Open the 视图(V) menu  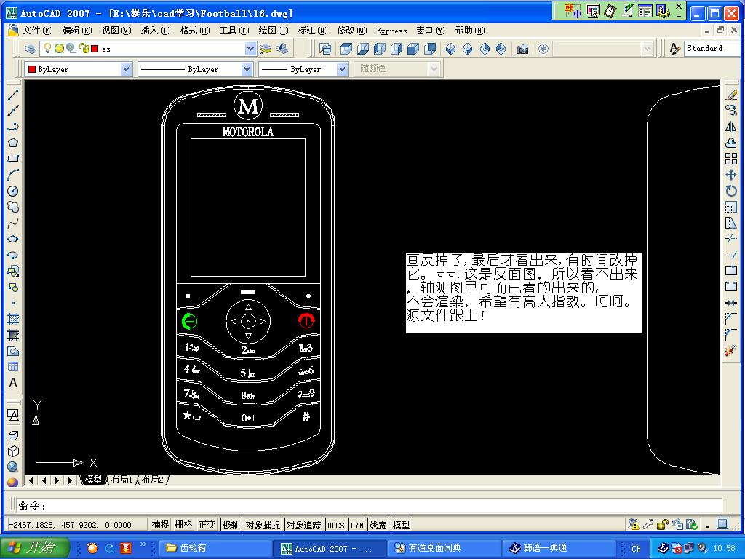(116, 31)
